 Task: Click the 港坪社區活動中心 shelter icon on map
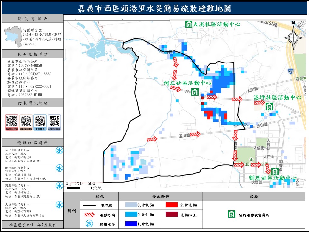[x=269, y=107]
